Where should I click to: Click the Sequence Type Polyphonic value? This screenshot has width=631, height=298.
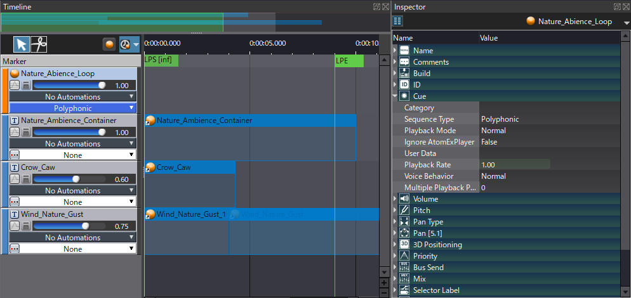pos(500,119)
